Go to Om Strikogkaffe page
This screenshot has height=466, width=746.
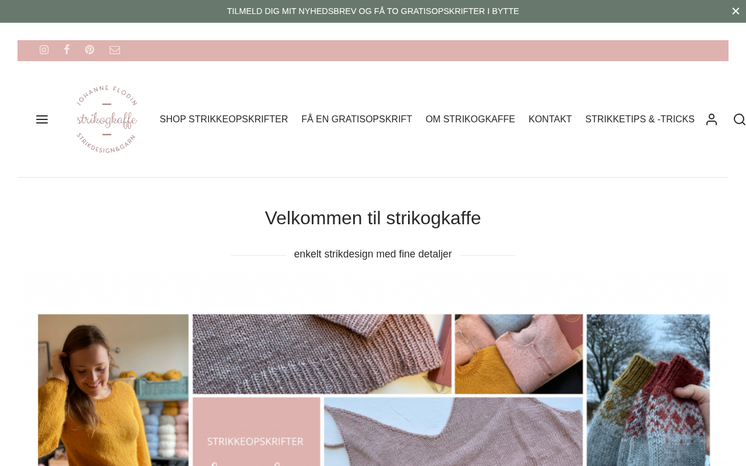click(x=470, y=119)
